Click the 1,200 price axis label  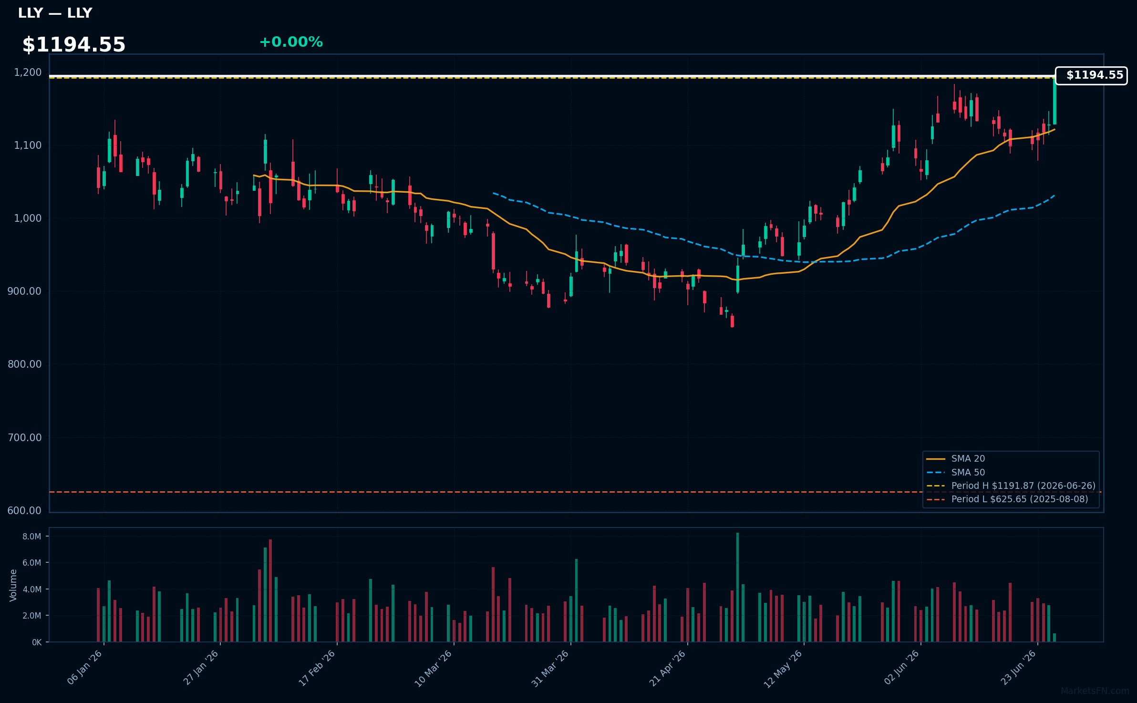pyautogui.click(x=28, y=72)
